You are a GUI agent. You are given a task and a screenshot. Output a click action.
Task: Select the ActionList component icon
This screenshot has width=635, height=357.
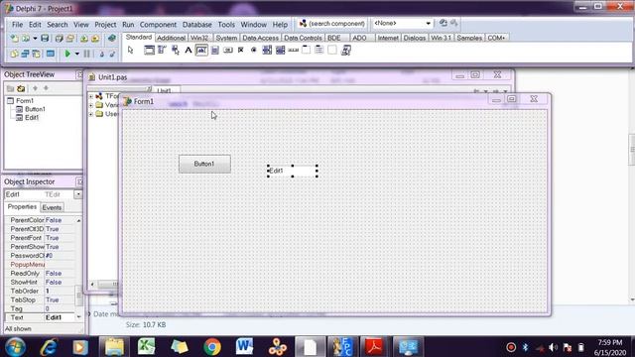click(x=345, y=51)
